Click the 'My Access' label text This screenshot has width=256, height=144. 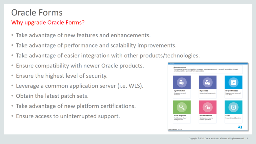coord(203,91)
